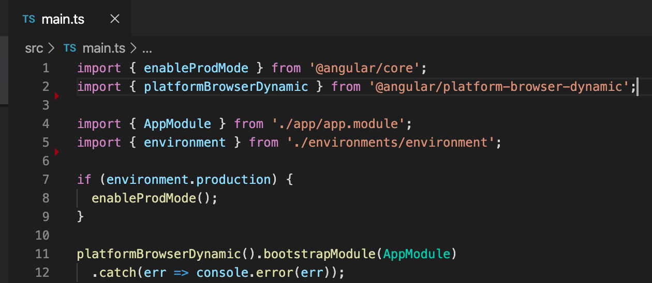Click the closing brace on line 9
Screen dimensions: 652x283
pos(80,217)
